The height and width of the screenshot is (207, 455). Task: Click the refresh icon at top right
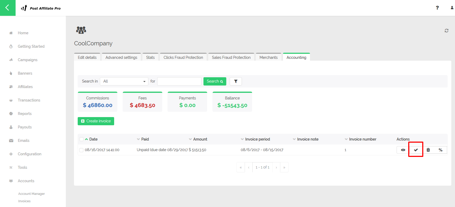[x=446, y=31]
